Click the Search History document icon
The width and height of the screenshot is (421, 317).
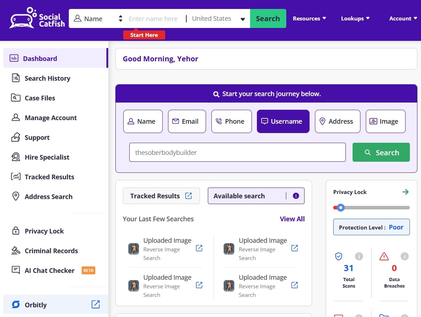15,78
